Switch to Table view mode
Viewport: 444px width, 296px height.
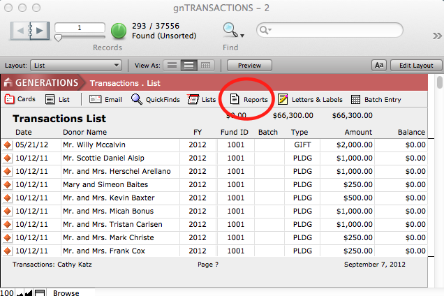[205, 65]
